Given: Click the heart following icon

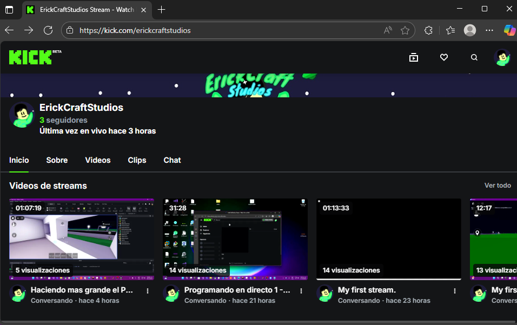Looking at the screenshot, I should pos(444,57).
